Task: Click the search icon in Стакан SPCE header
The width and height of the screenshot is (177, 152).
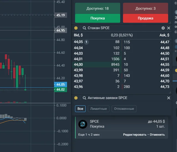Action: pos(84,28)
